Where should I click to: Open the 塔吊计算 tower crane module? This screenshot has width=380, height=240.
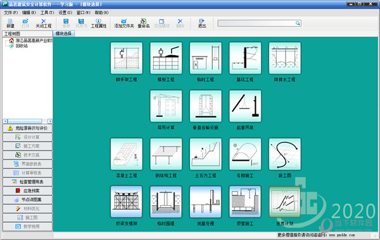(x=166, y=106)
